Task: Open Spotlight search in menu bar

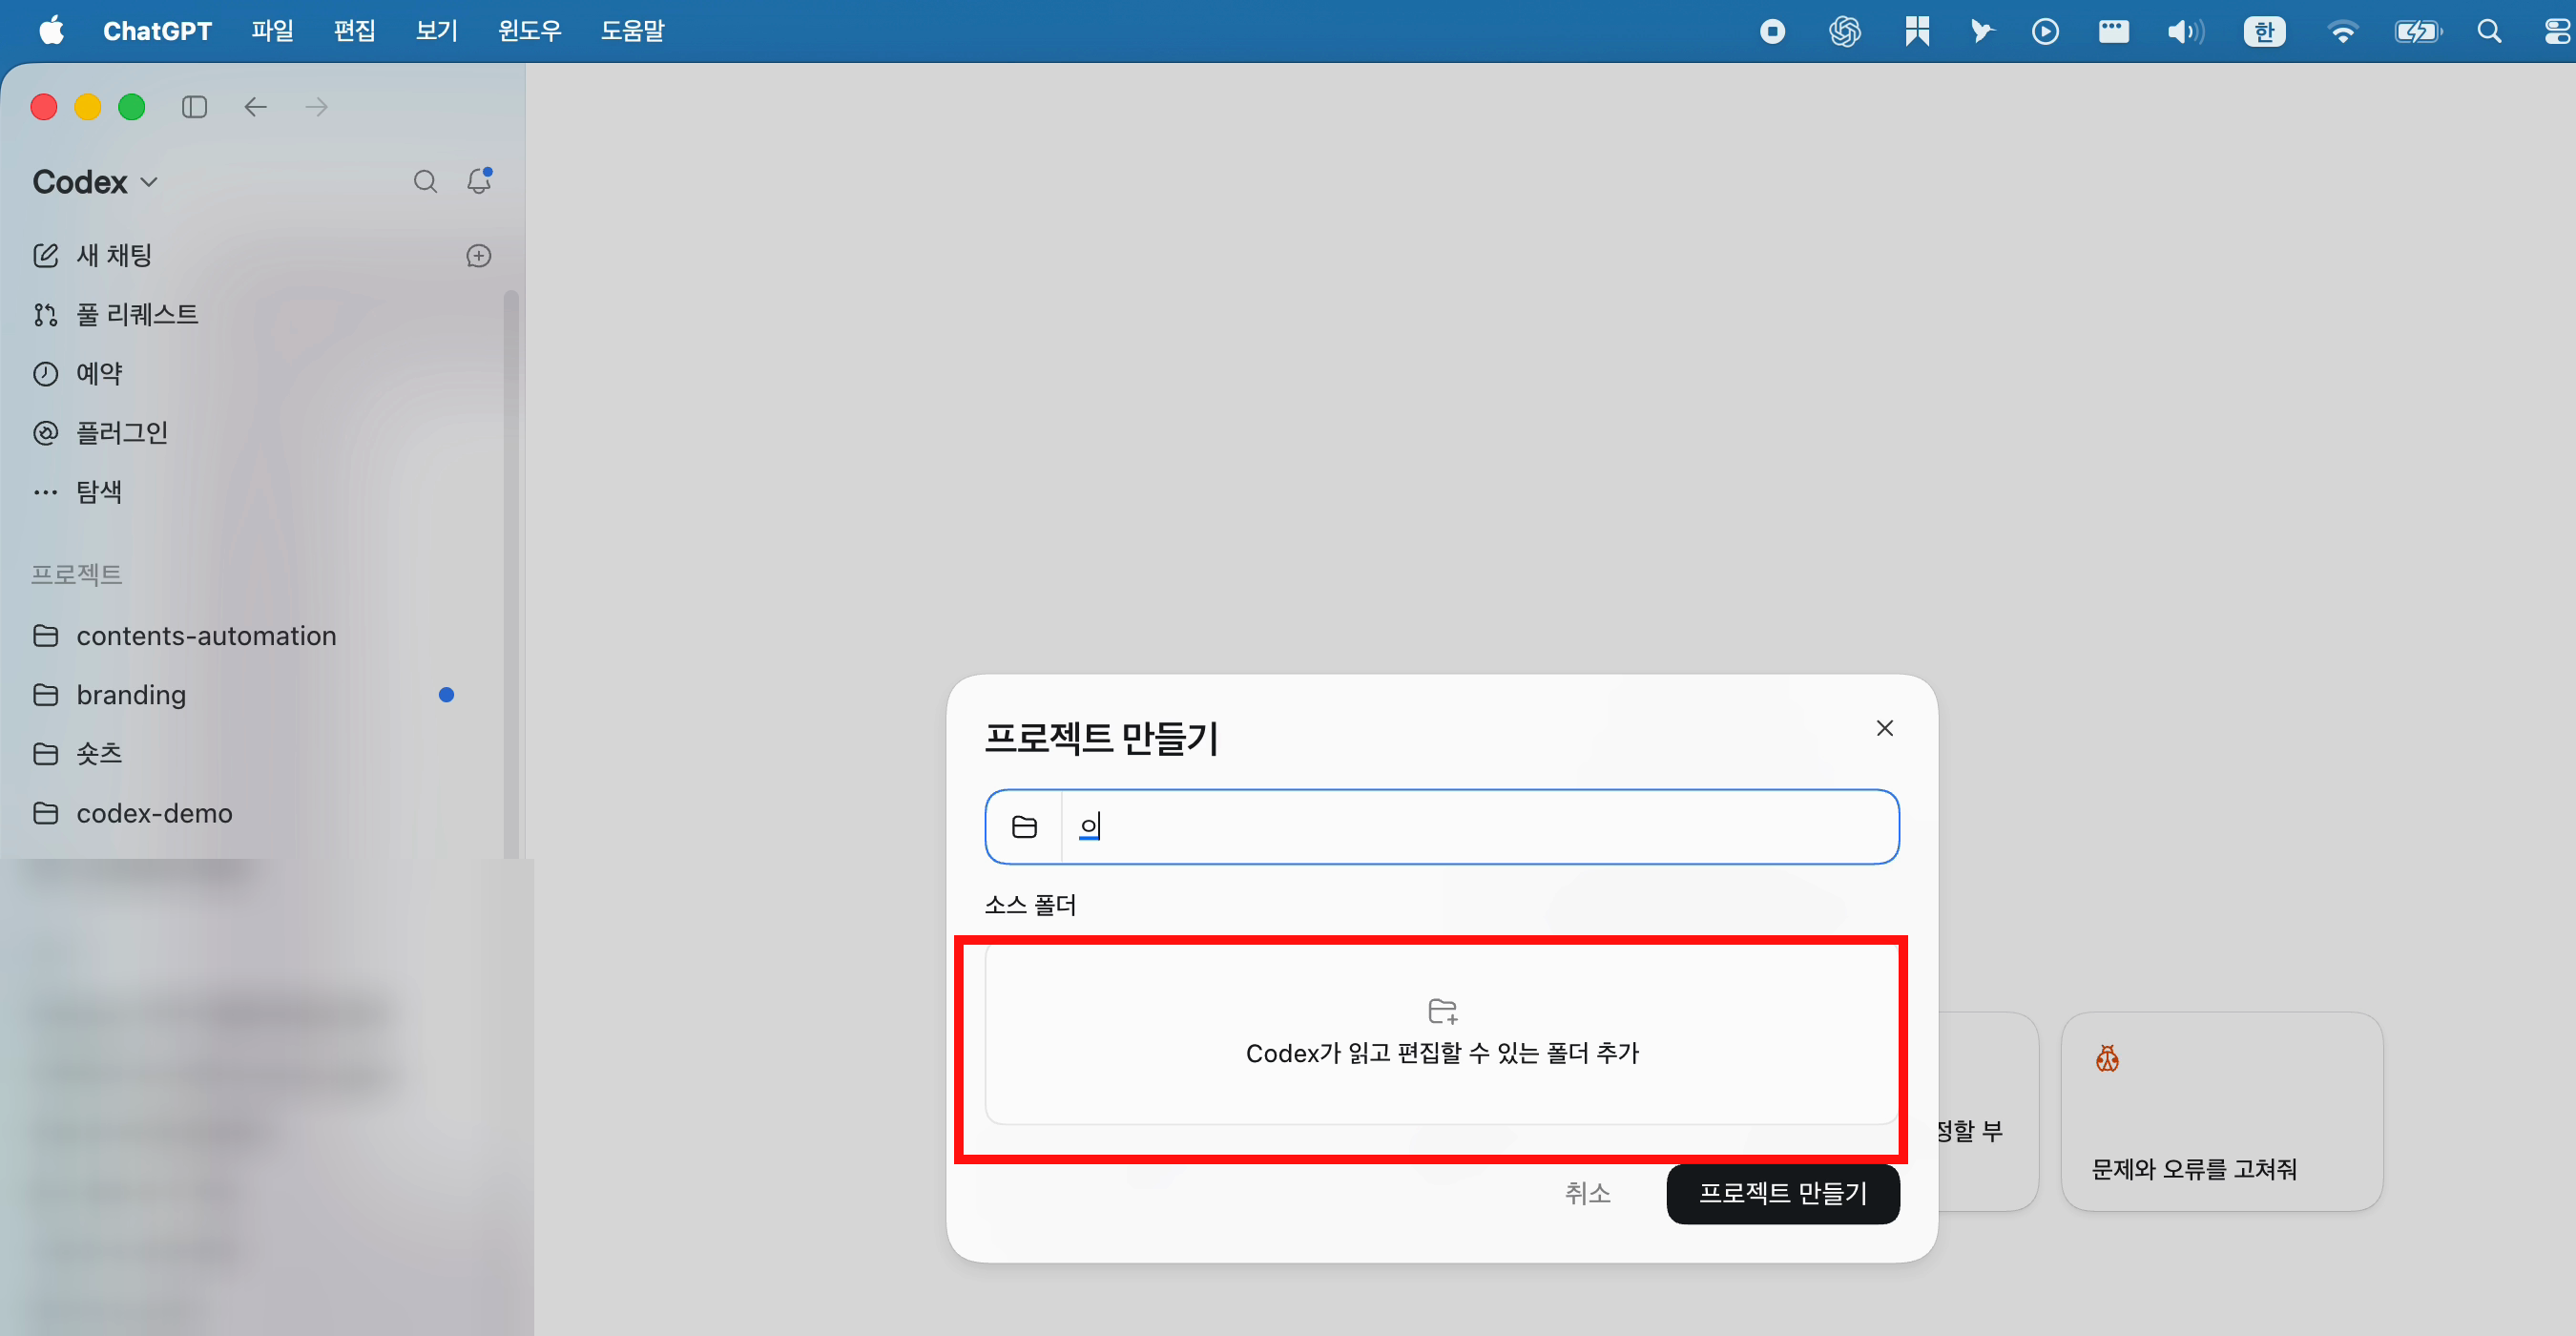Action: [x=2489, y=32]
